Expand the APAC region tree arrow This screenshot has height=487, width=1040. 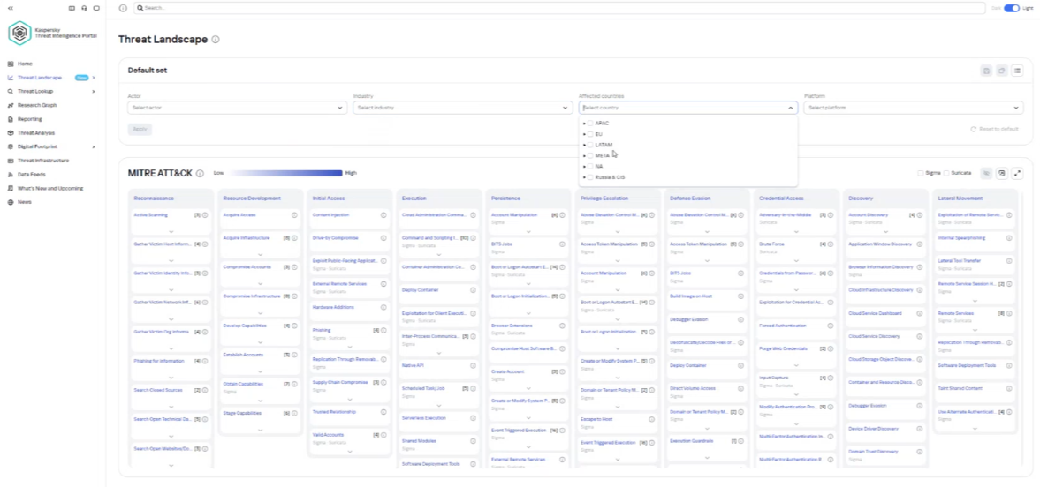pos(584,124)
